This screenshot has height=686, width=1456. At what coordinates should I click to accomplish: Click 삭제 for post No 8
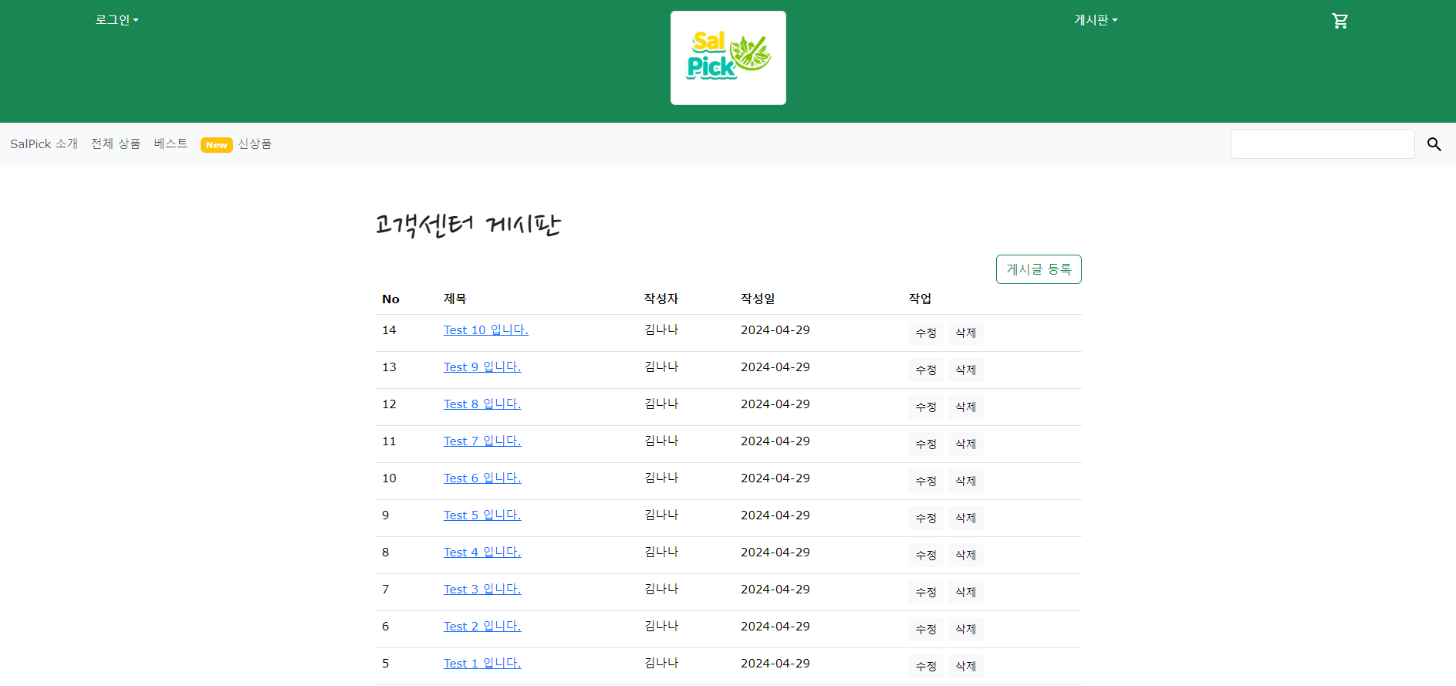coord(966,556)
